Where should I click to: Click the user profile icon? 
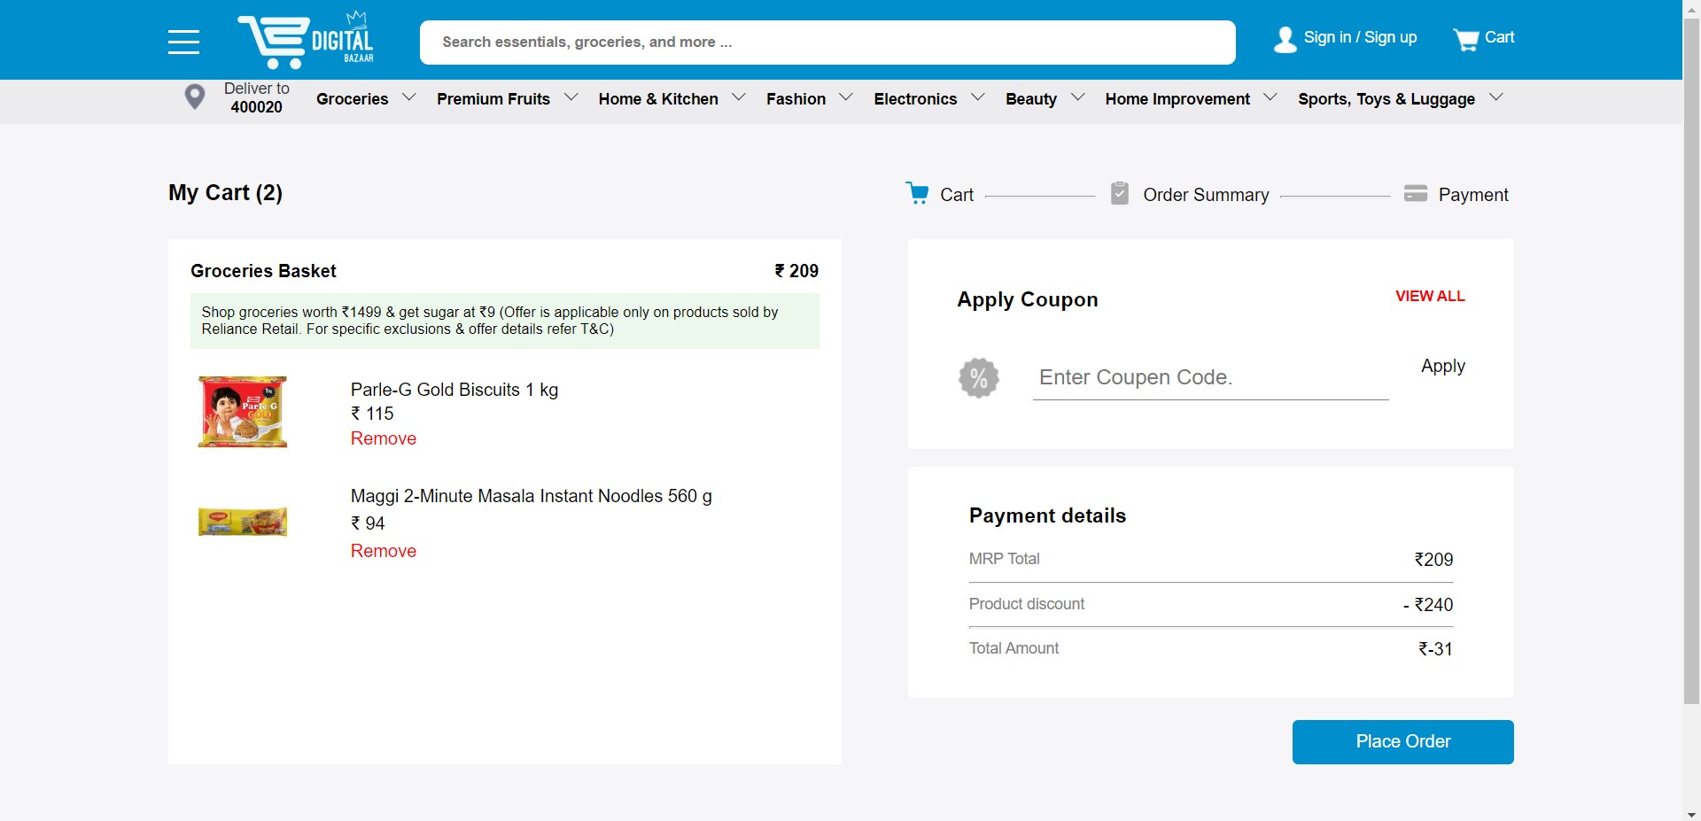pyautogui.click(x=1285, y=39)
